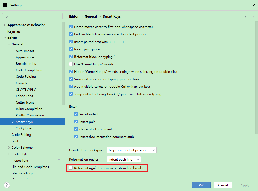Open the Reformat on paste dropdown
The width and height of the screenshot is (258, 191).
coord(124,160)
